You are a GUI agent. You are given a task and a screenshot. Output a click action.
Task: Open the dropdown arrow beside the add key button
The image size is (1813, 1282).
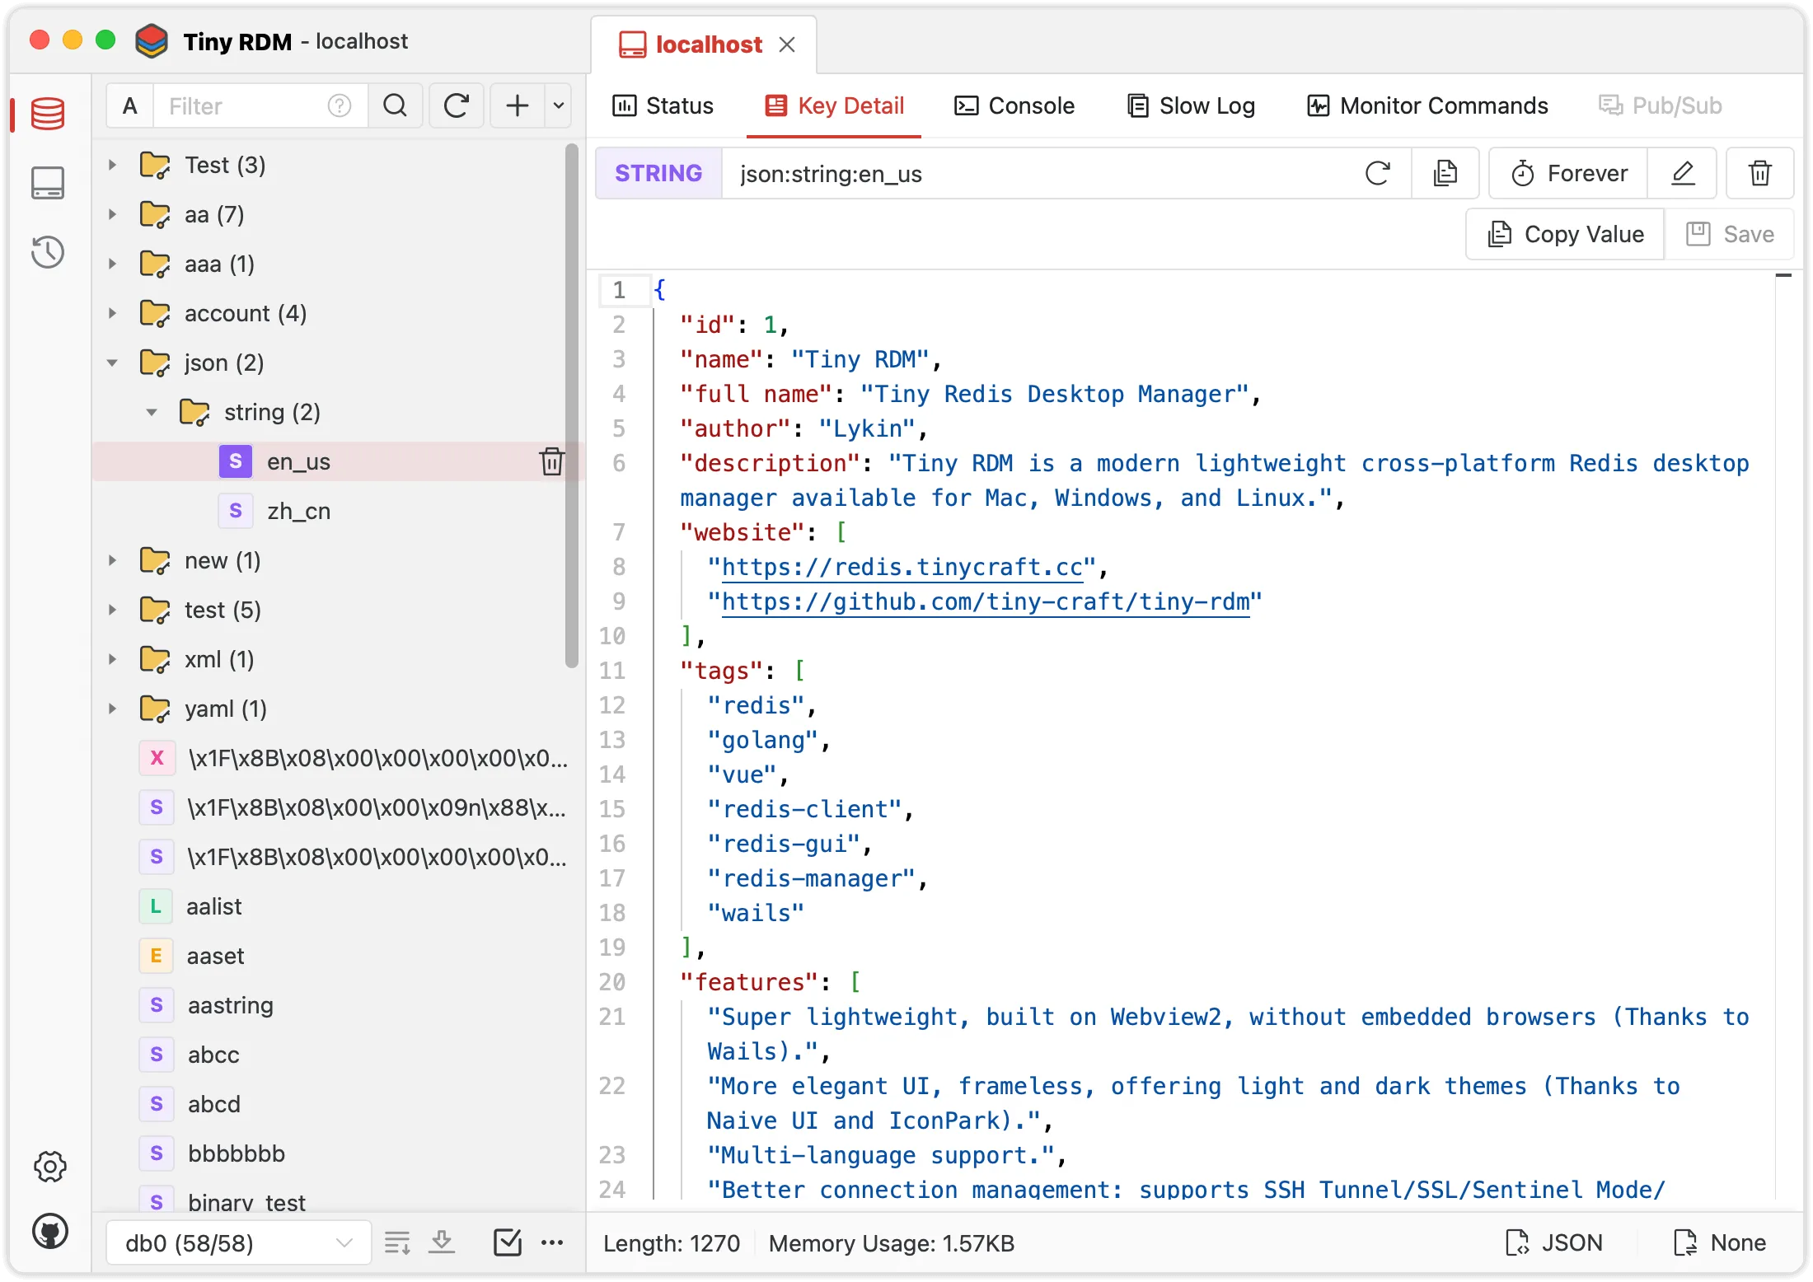pos(559,105)
